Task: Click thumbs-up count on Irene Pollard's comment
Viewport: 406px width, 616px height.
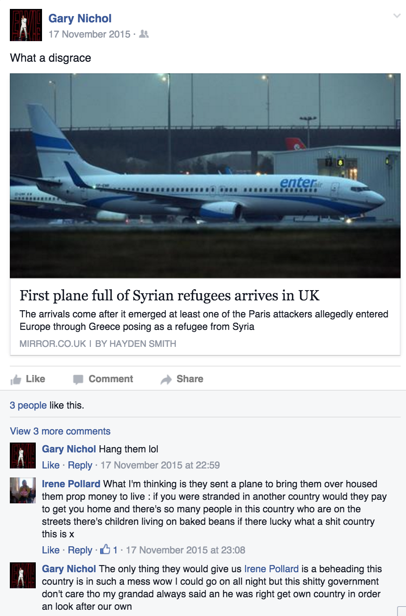Action: click(109, 550)
